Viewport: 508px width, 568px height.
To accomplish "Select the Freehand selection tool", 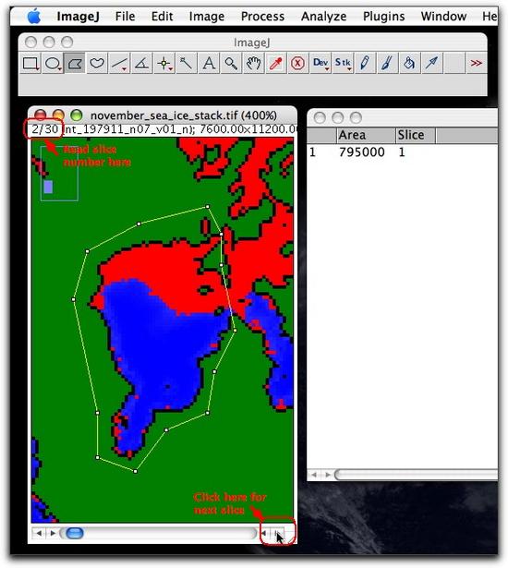I will click(x=97, y=64).
